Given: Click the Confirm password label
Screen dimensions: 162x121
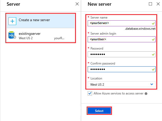Looking at the screenshot, I should pos(103,63).
